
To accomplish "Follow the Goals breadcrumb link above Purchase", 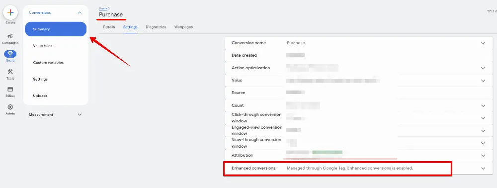I will pyautogui.click(x=103, y=8).
